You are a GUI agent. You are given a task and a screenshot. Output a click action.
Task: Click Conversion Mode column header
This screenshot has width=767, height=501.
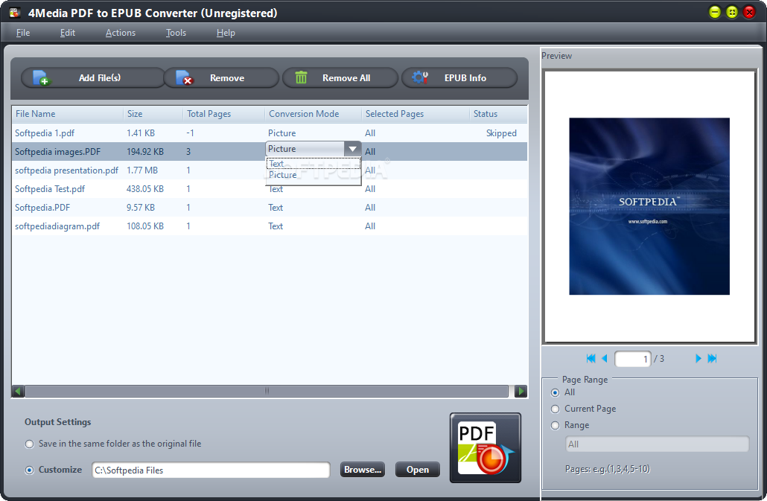click(313, 113)
